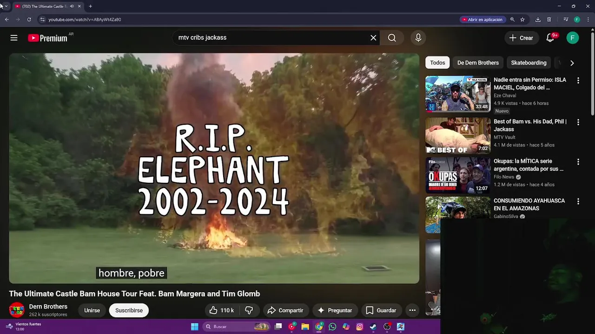
Task: Click Compartir to share the video
Action: pyautogui.click(x=286, y=310)
